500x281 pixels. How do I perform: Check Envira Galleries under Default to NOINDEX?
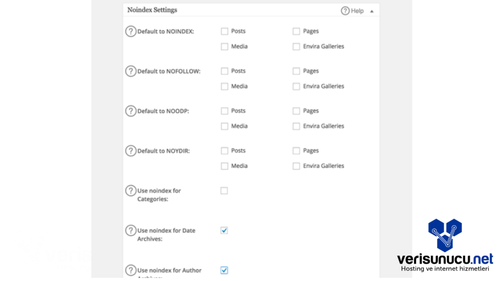[x=296, y=47]
